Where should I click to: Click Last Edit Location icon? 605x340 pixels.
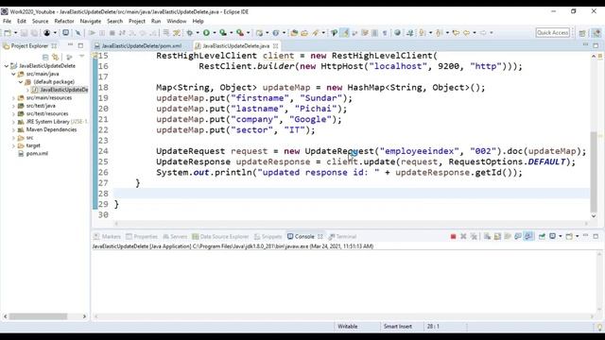click(x=456, y=33)
